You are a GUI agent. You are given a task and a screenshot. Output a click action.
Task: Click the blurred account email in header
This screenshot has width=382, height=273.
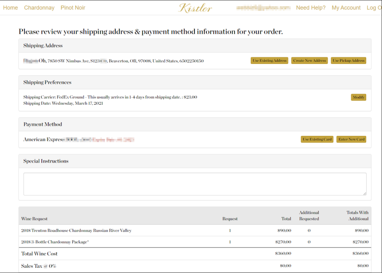[x=263, y=8]
